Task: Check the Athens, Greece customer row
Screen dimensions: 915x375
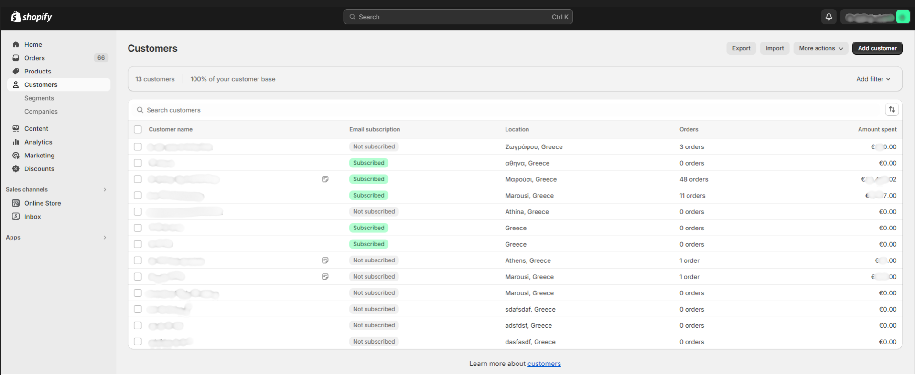Action: pos(138,260)
